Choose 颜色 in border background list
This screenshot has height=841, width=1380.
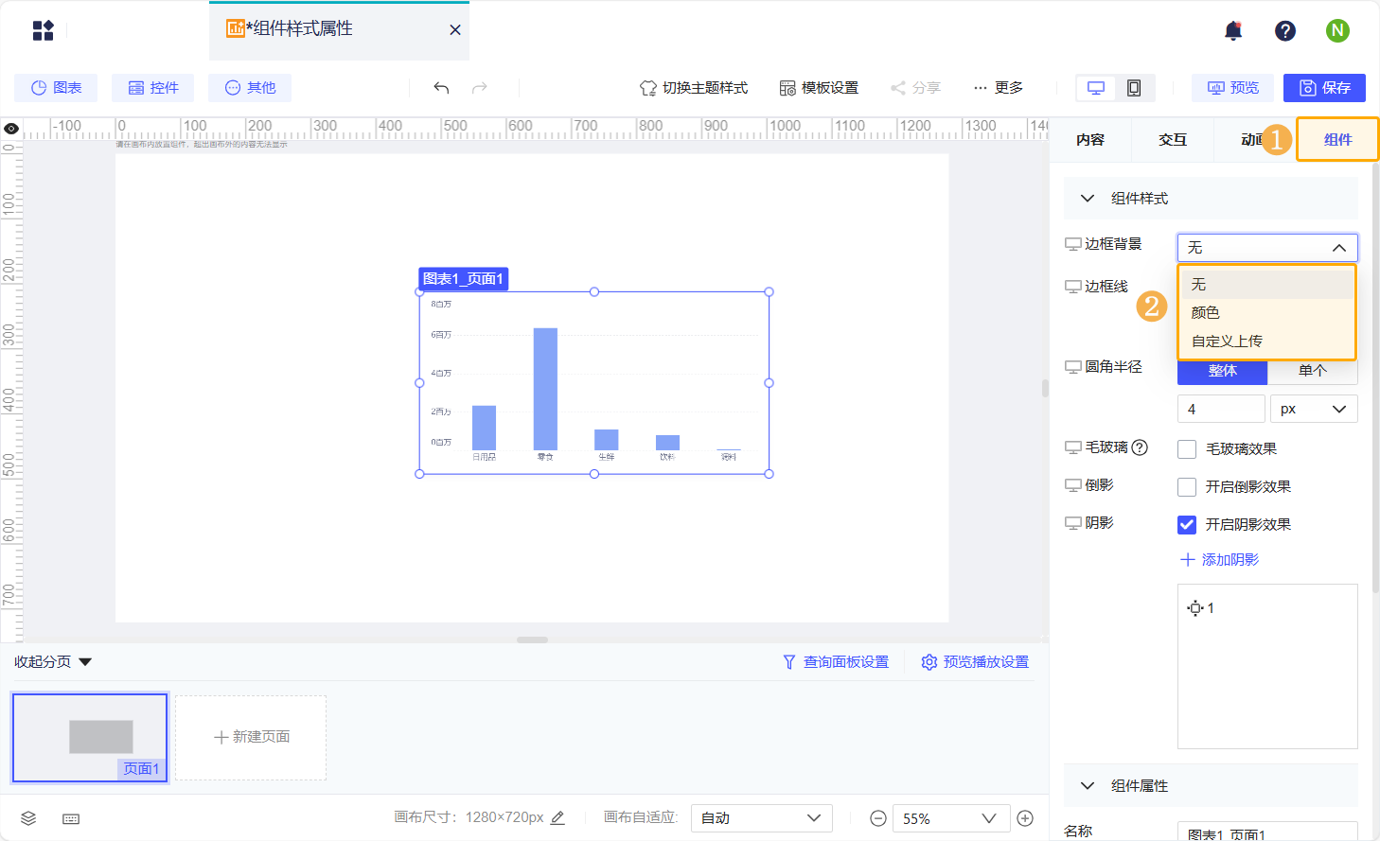[x=1267, y=313]
